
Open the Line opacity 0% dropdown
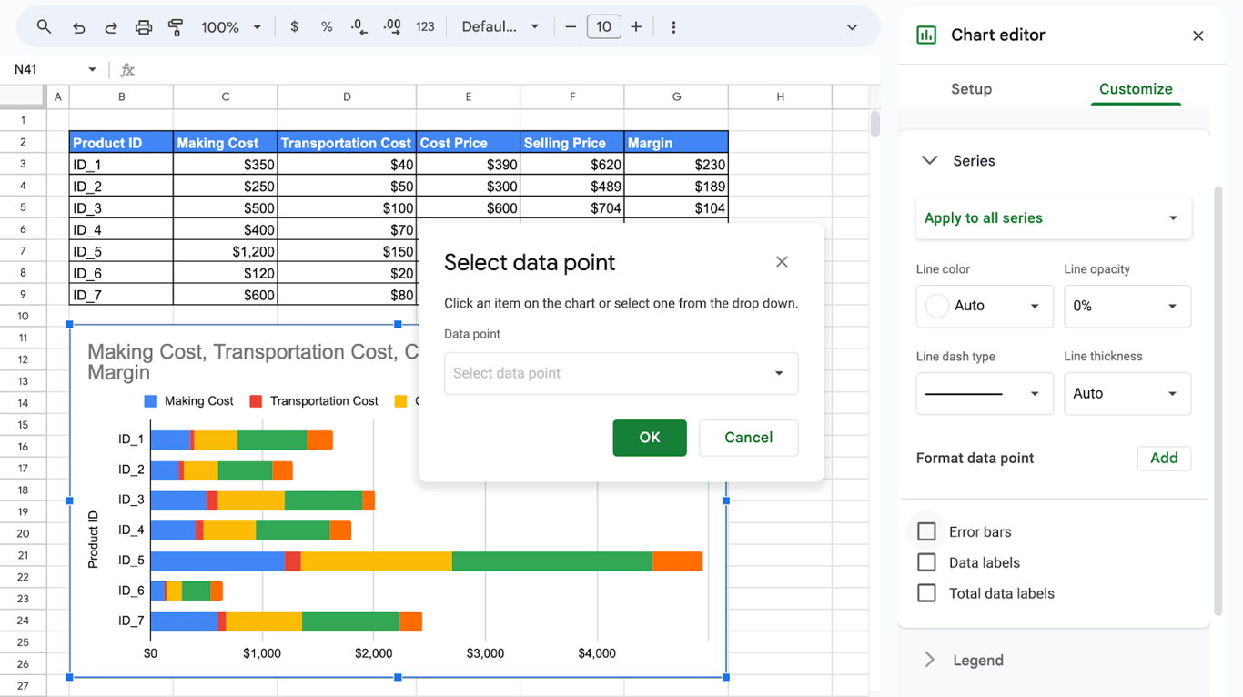1127,306
